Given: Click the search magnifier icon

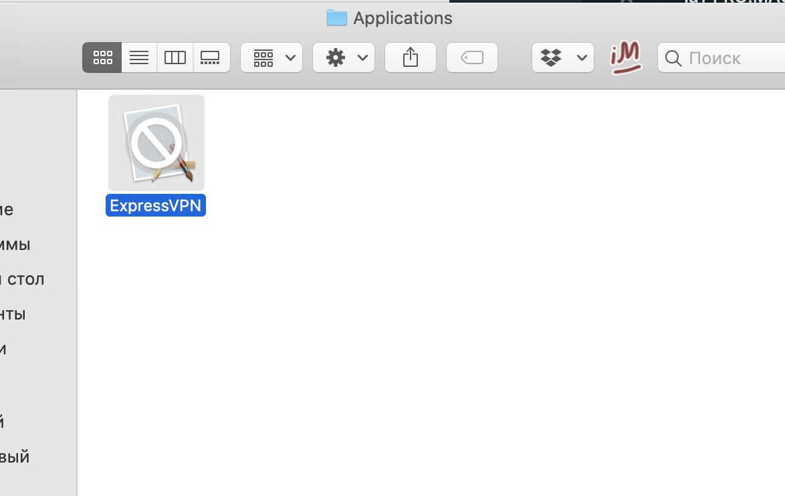Looking at the screenshot, I should pyautogui.click(x=673, y=58).
